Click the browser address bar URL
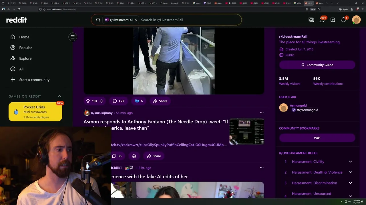The image size is (366, 205). pyautogui.click(x=62, y=9)
